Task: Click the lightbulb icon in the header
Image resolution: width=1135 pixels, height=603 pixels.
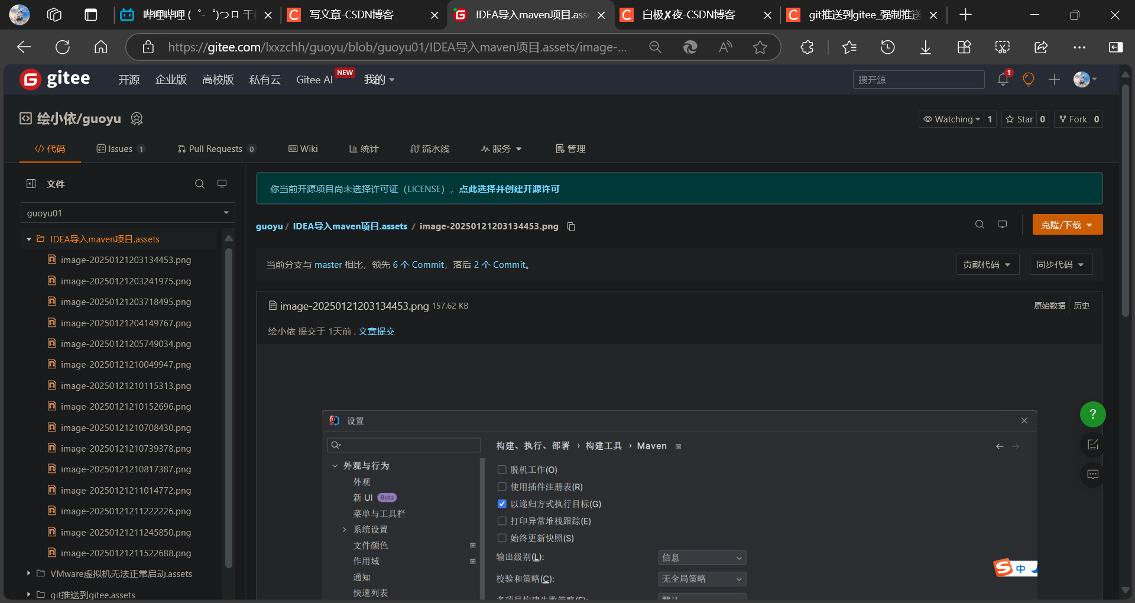Action: tap(1028, 79)
